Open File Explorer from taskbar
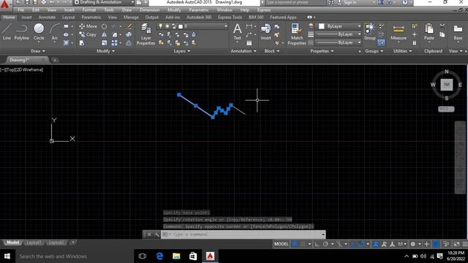Viewport: 468px width, 263px height. click(x=176, y=256)
